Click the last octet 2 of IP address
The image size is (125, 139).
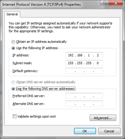click(98, 55)
